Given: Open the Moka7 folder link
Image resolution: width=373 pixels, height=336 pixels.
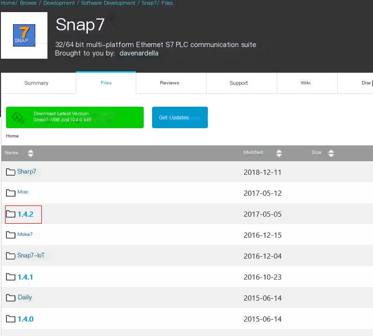Looking at the screenshot, I should click(25, 234).
